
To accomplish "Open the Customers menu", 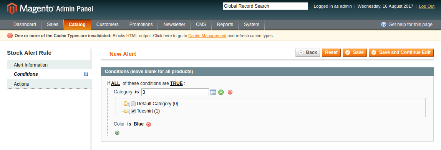I will click(108, 24).
